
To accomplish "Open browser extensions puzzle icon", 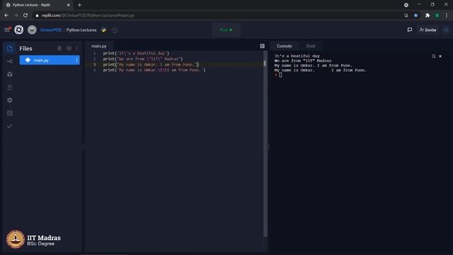I will (428, 16).
